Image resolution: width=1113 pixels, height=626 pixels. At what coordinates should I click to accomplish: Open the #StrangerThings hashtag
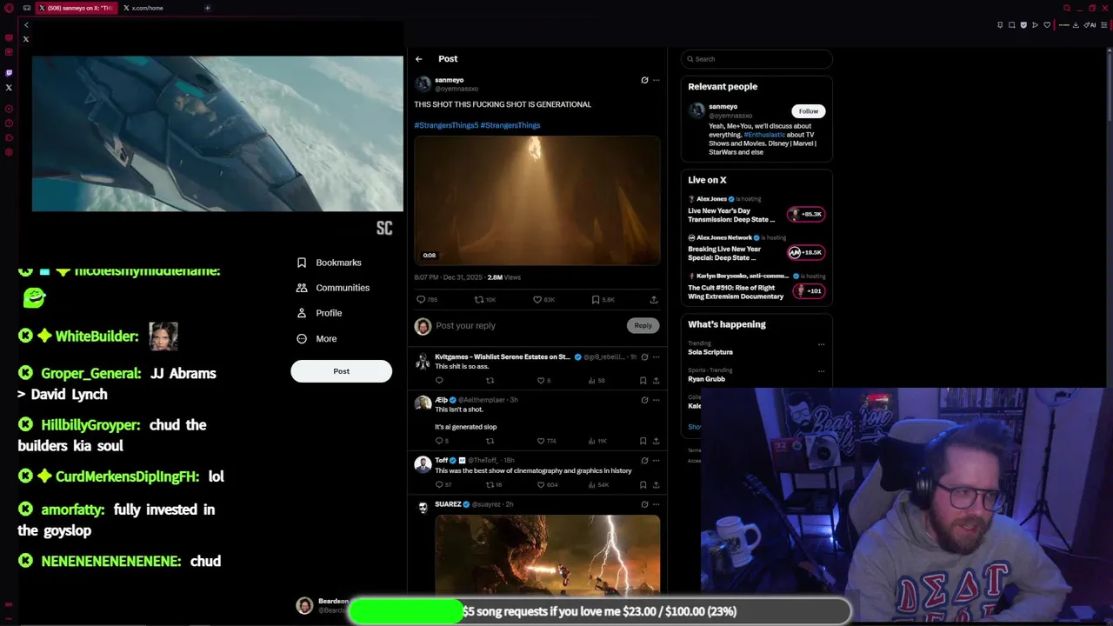click(510, 125)
